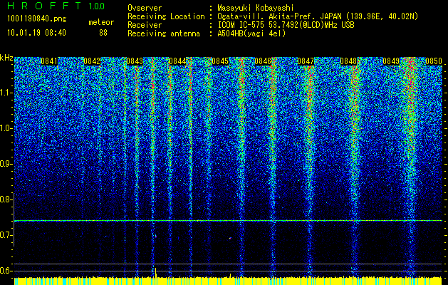The image size is (448, 285).
Task: Click the 0.6 frequency axis label
Action: click(x=6, y=271)
